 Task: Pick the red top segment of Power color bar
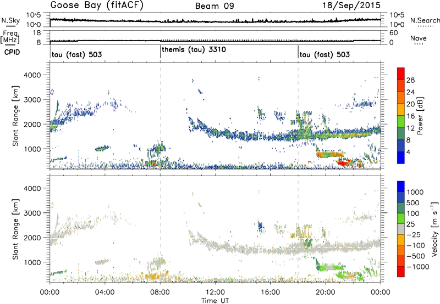[x=401, y=74]
